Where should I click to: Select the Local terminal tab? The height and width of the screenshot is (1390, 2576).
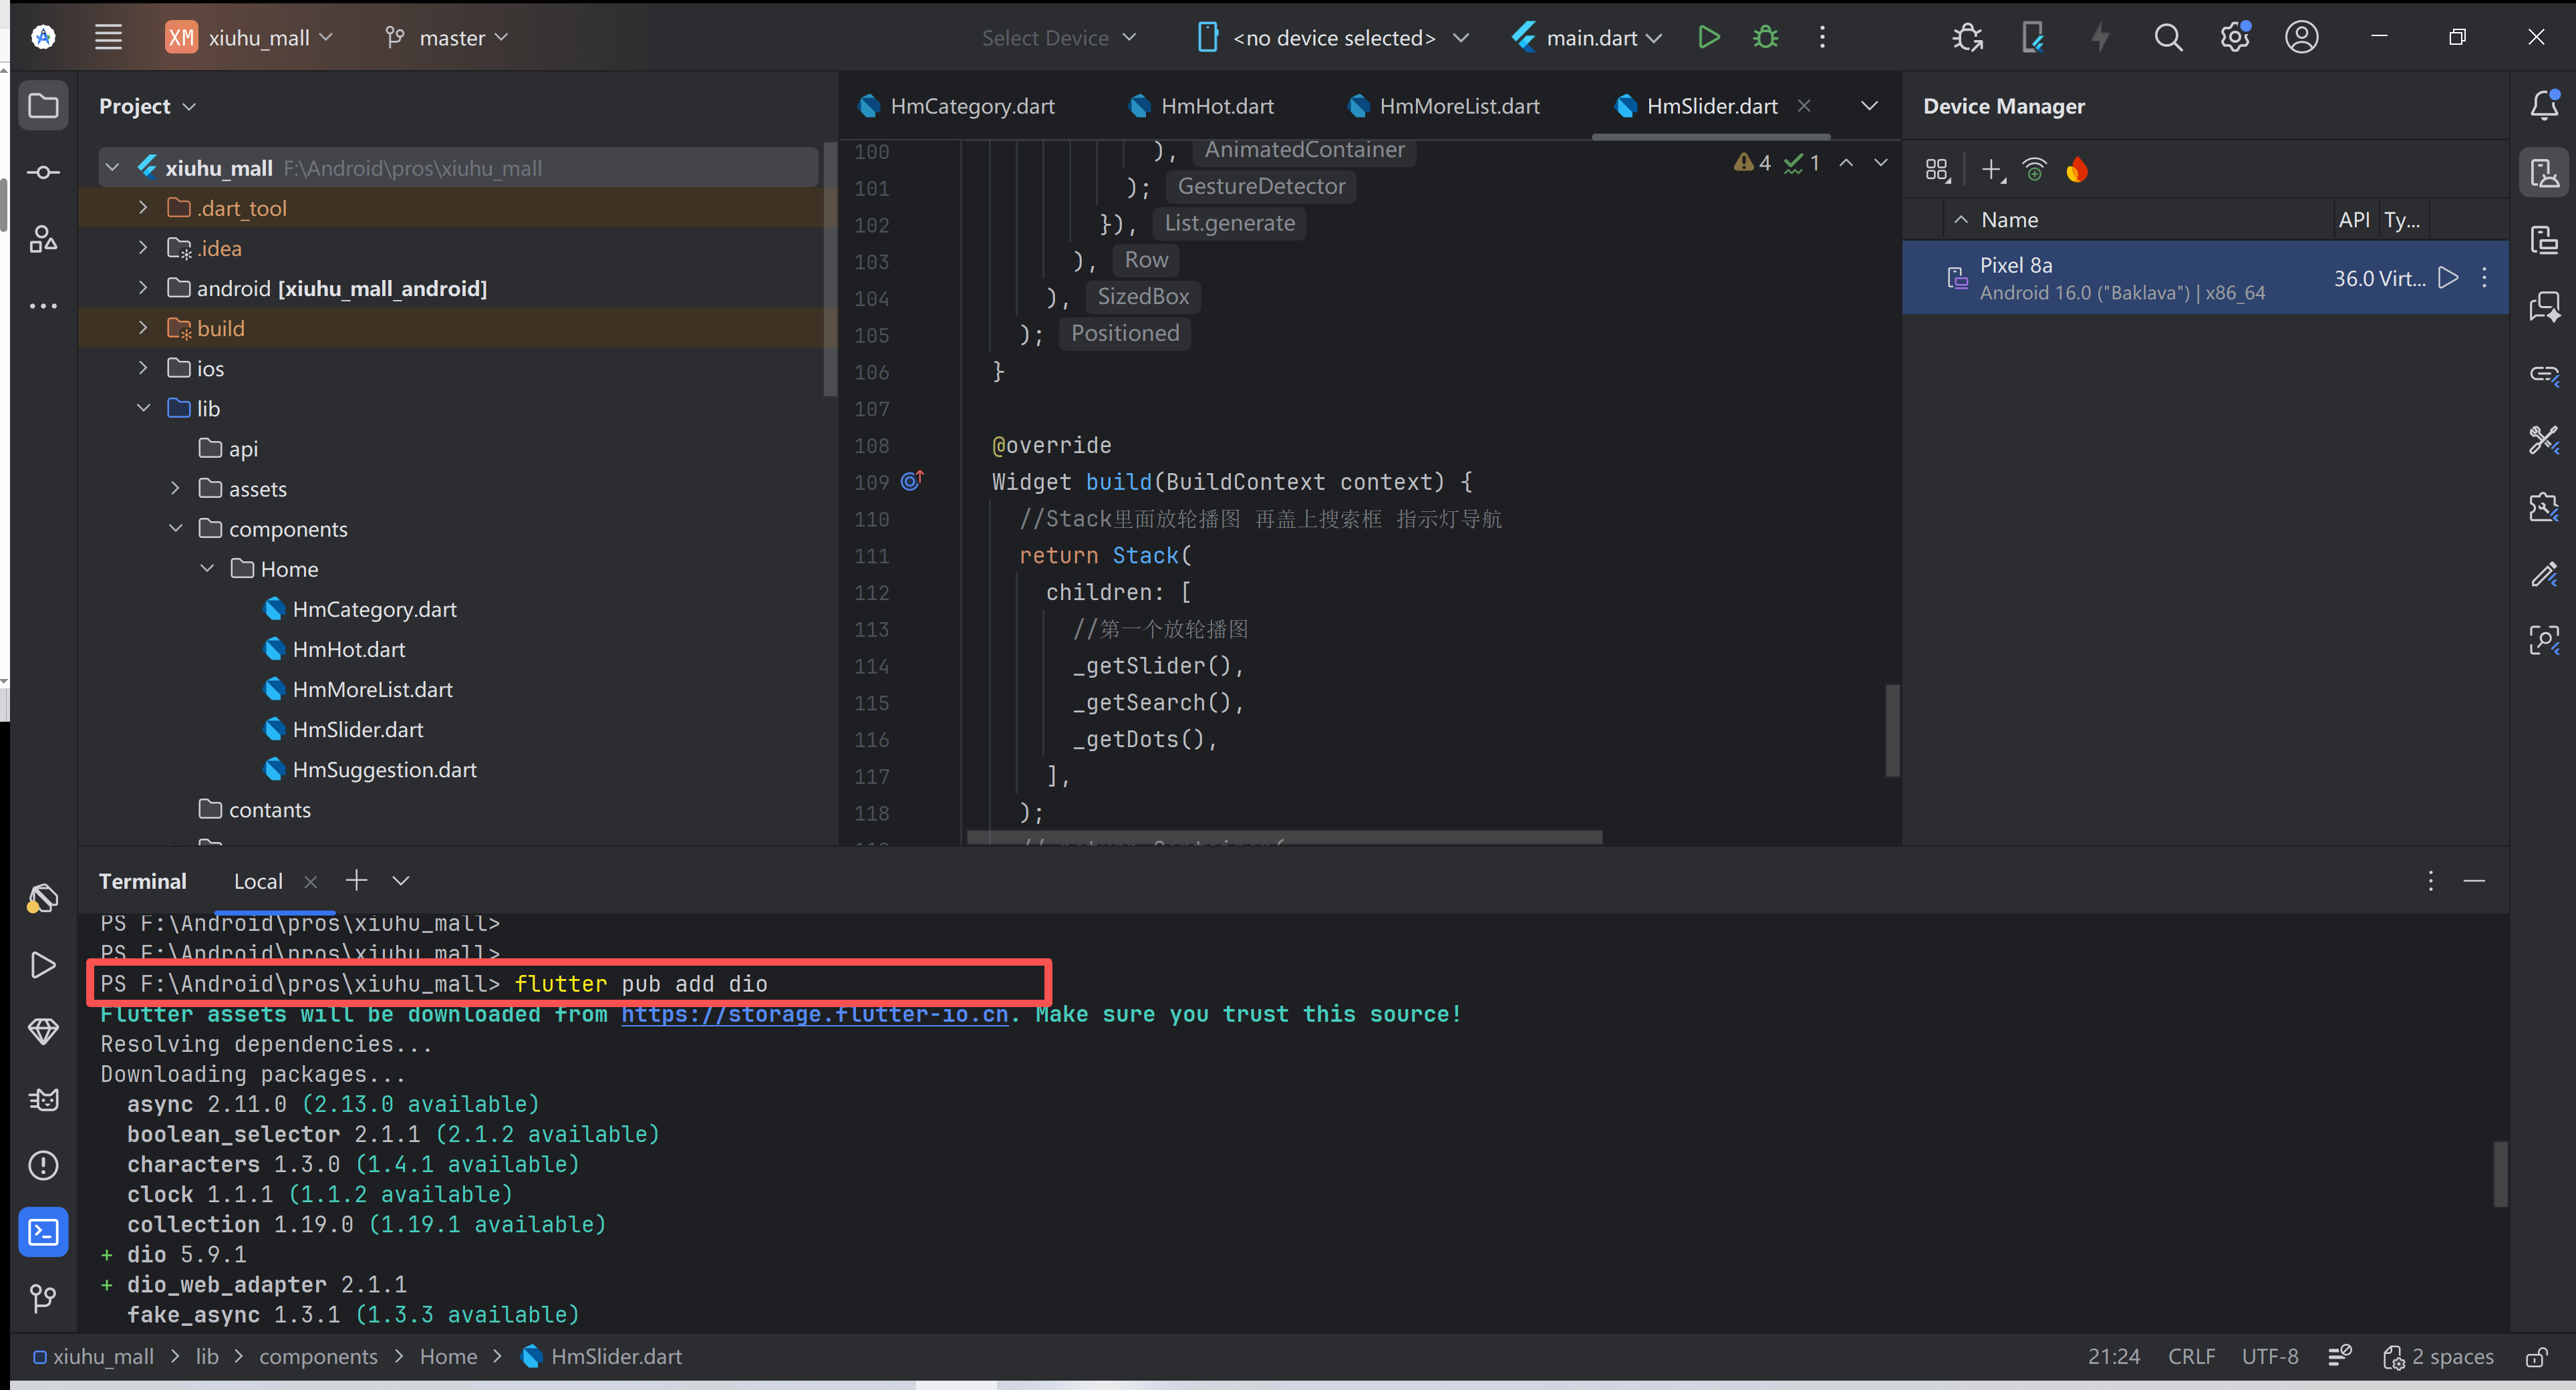(258, 881)
